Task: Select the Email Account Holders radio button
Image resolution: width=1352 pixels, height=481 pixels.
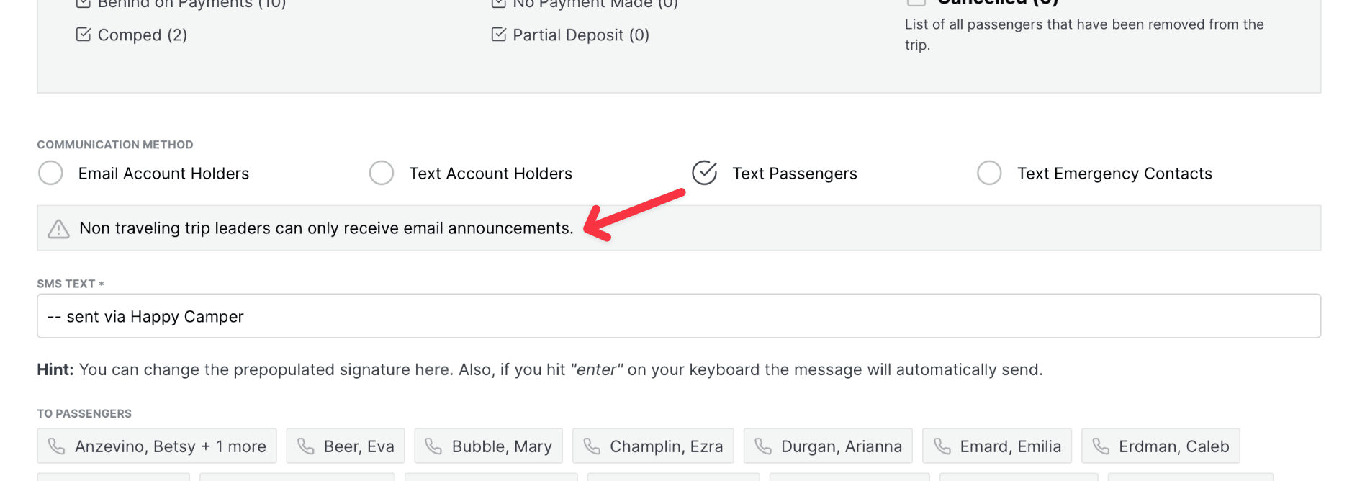Action: [50, 173]
